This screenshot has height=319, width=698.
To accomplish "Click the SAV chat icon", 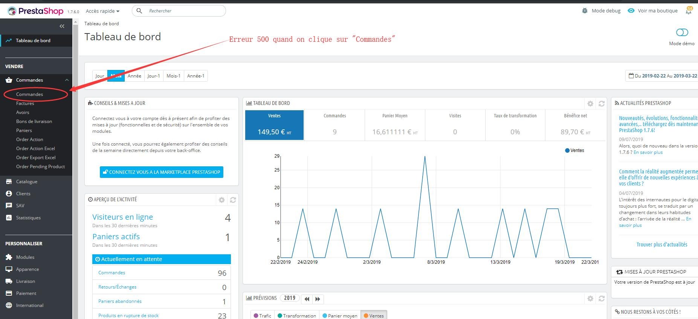I will [x=9, y=205].
